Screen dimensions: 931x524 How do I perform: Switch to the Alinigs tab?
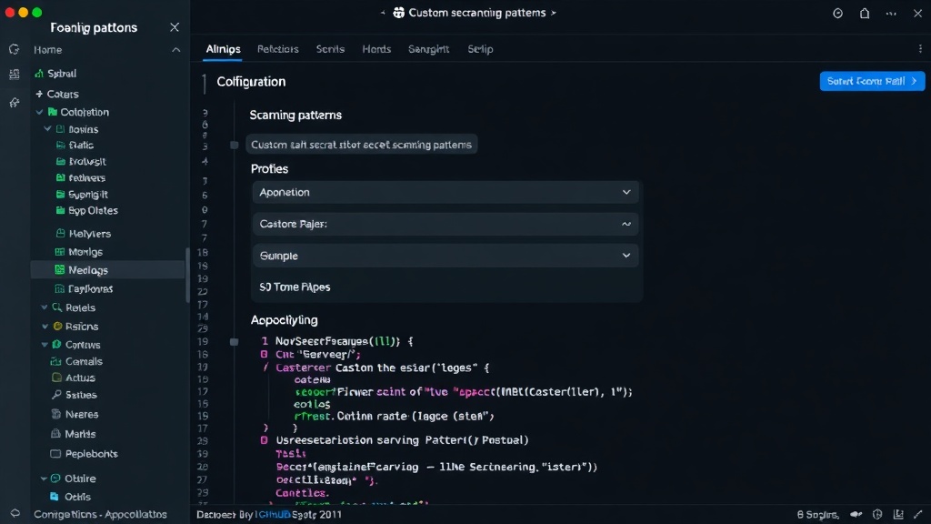click(224, 49)
